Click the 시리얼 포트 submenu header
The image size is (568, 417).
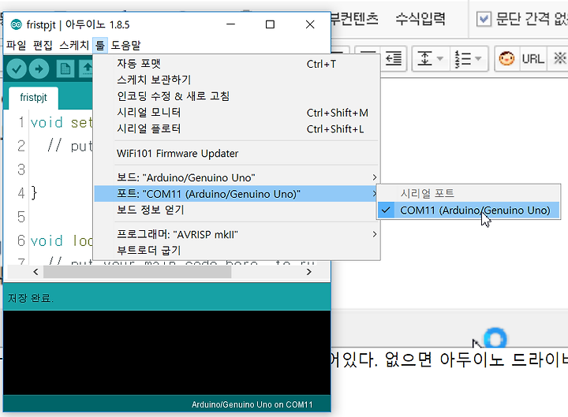[427, 193]
